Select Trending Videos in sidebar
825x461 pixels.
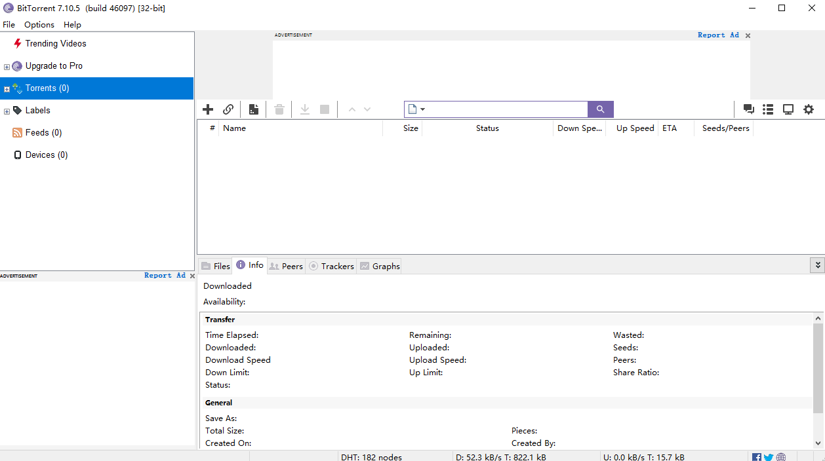[x=55, y=43]
